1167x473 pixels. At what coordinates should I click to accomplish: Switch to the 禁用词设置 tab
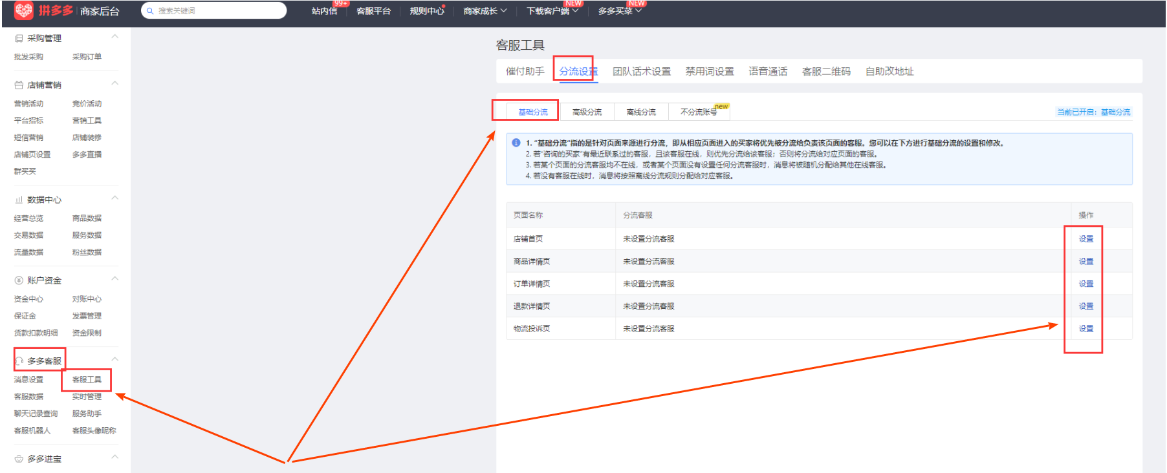coord(710,72)
